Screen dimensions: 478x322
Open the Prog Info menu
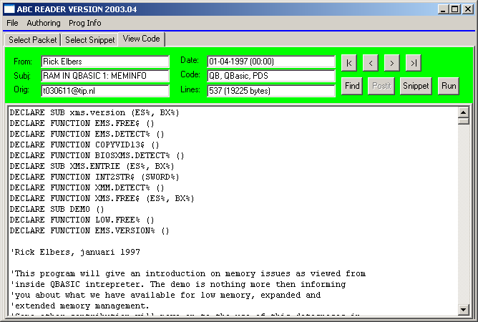[x=85, y=23]
